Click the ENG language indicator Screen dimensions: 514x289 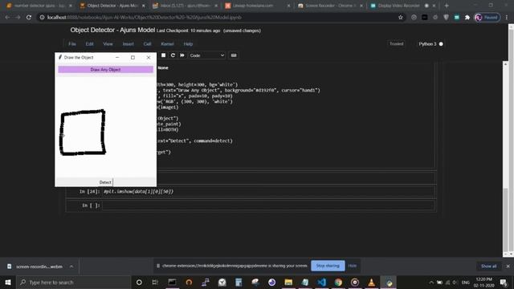tap(466, 283)
